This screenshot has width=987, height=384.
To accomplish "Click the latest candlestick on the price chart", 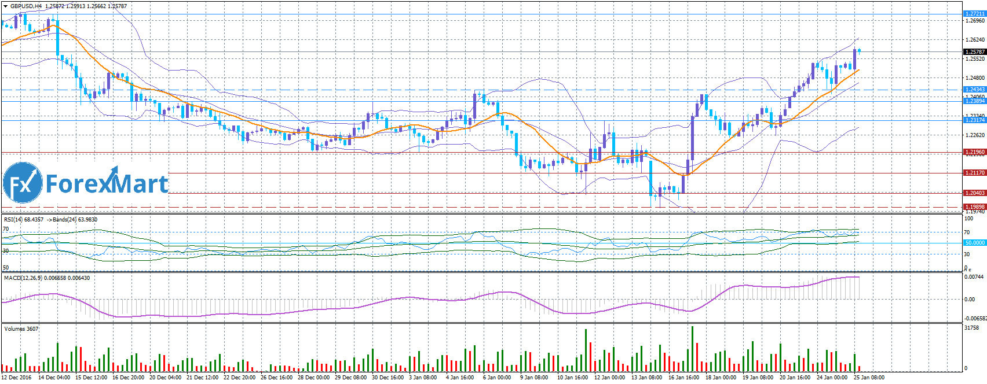I will [x=859, y=50].
